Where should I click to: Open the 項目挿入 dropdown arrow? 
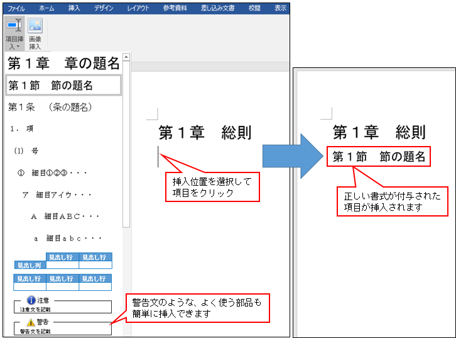click(x=18, y=47)
